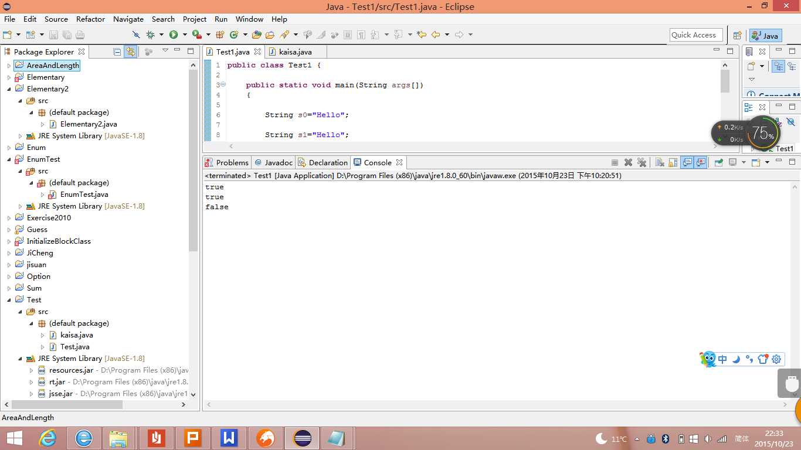Open the Refactor menu

pyautogui.click(x=90, y=19)
